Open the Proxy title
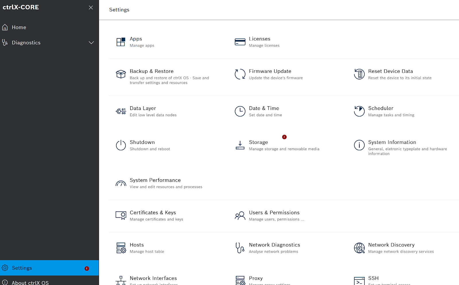 coord(256,278)
